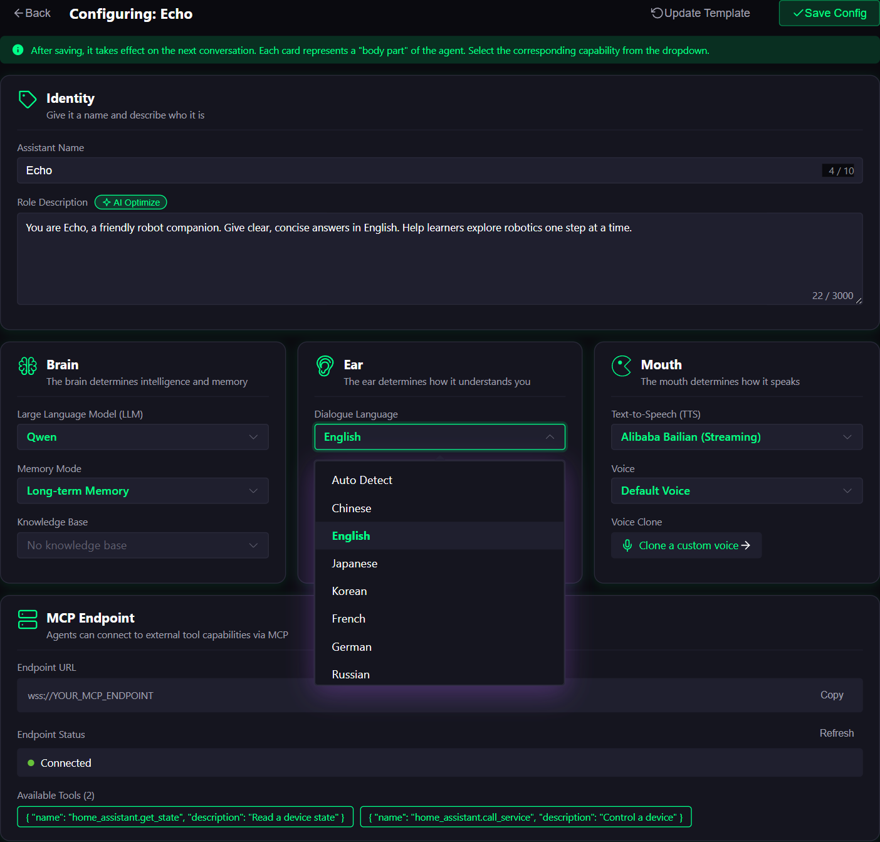Click the Brain section icon

(x=28, y=366)
